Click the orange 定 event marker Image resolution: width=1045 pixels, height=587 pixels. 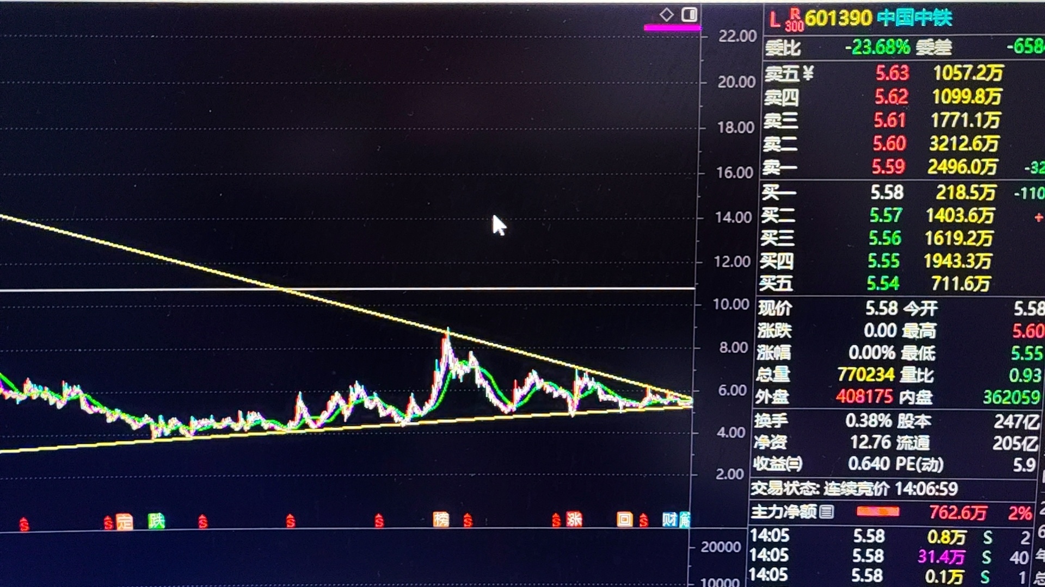125,522
